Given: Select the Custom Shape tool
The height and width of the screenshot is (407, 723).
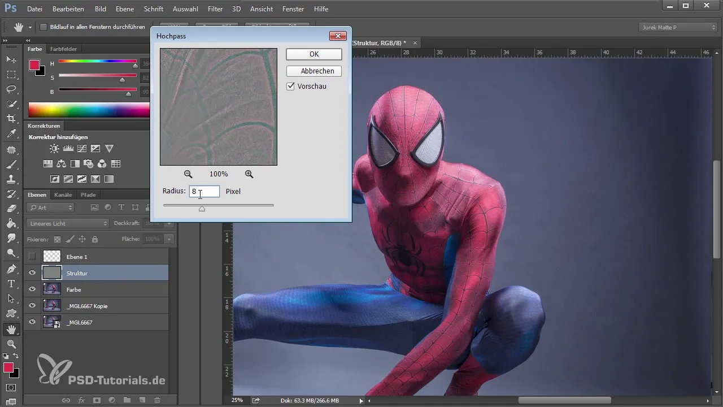Looking at the screenshot, I should (11, 313).
